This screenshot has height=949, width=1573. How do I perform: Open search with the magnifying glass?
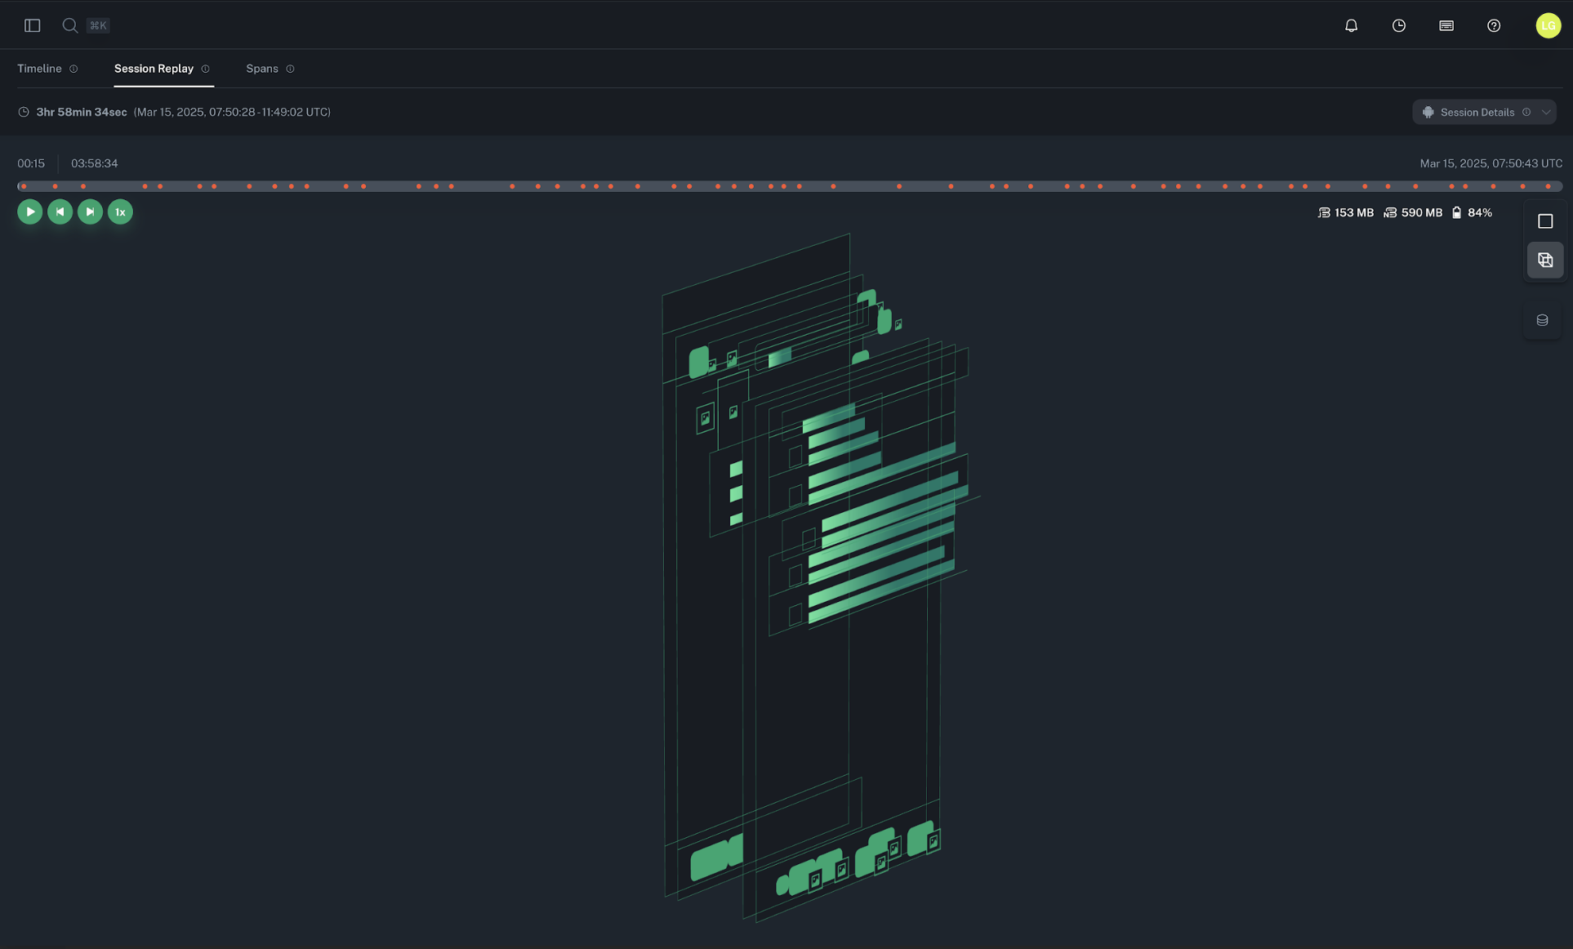[70, 25]
